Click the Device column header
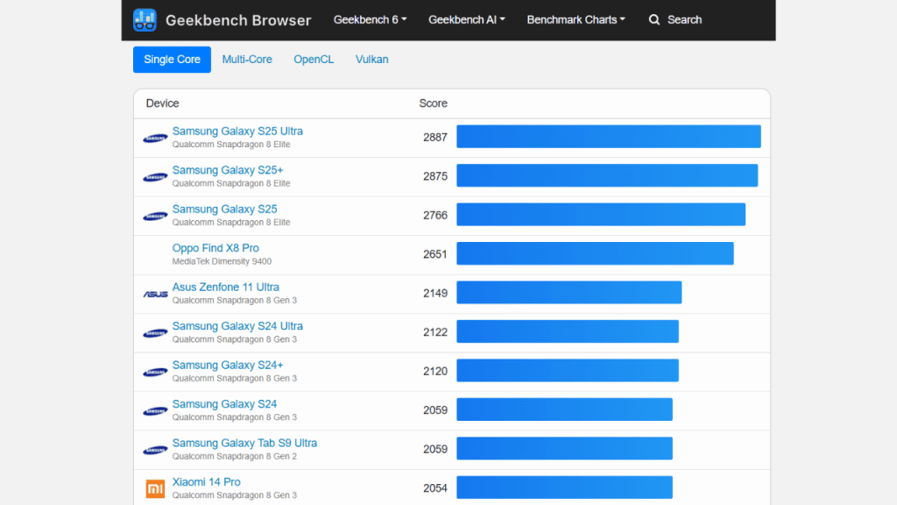 tap(162, 103)
